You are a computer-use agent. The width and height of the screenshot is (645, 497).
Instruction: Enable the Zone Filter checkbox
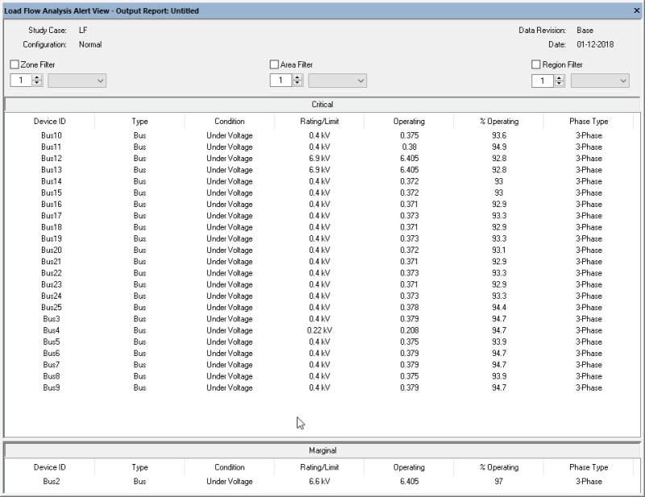click(x=15, y=64)
